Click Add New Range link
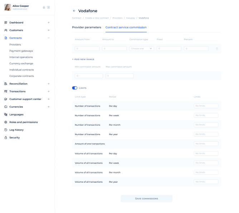 [83, 59]
